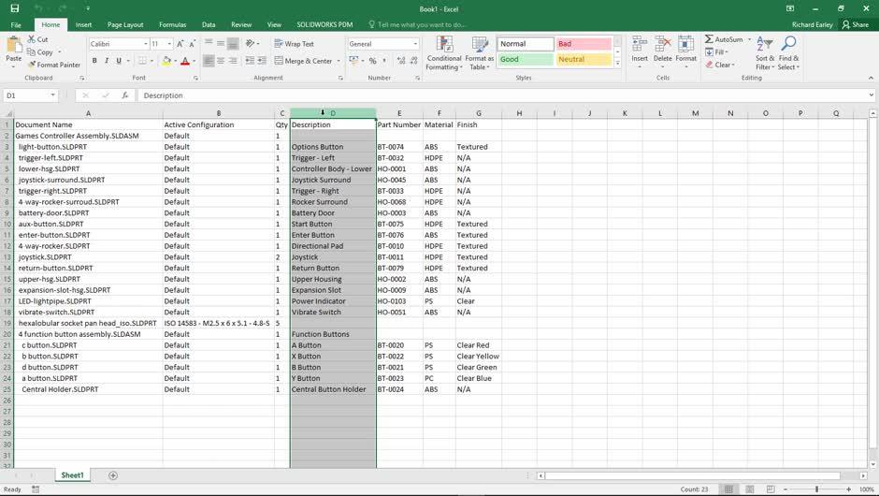Open the Find & Select tool

pyautogui.click(x=788, y=54)
